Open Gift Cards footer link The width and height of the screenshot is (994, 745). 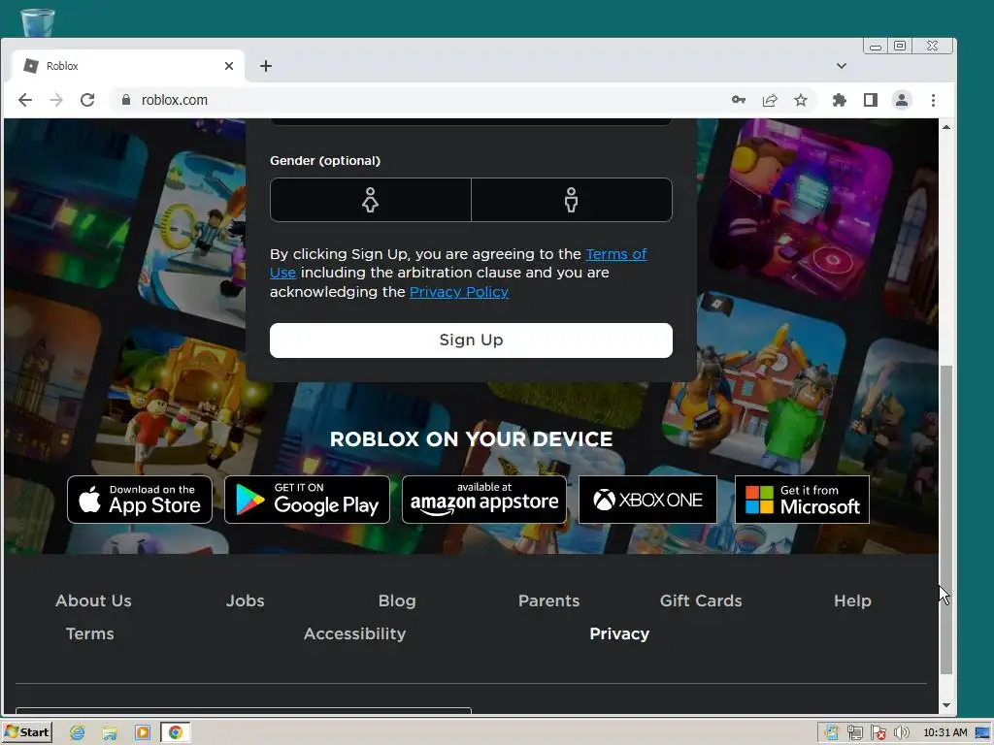pyautogui.click(x=701, y=600)
